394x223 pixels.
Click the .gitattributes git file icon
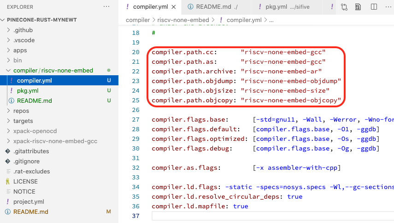click(x=7, y=151)
